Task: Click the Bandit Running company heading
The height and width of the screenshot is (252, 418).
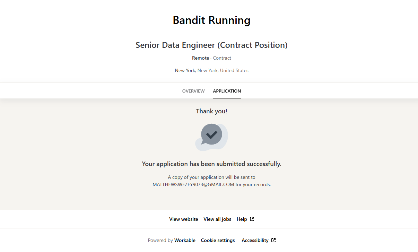Action: coord(211,20)
